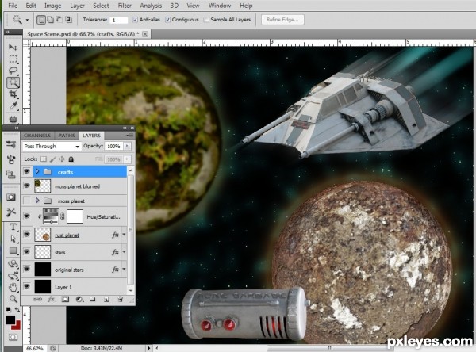Swap foreground and background colors

tap(17, 310)
